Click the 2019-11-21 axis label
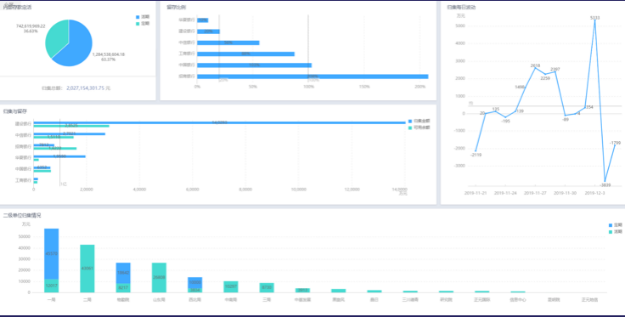The image size is (625, 317). tap(476, 193)
